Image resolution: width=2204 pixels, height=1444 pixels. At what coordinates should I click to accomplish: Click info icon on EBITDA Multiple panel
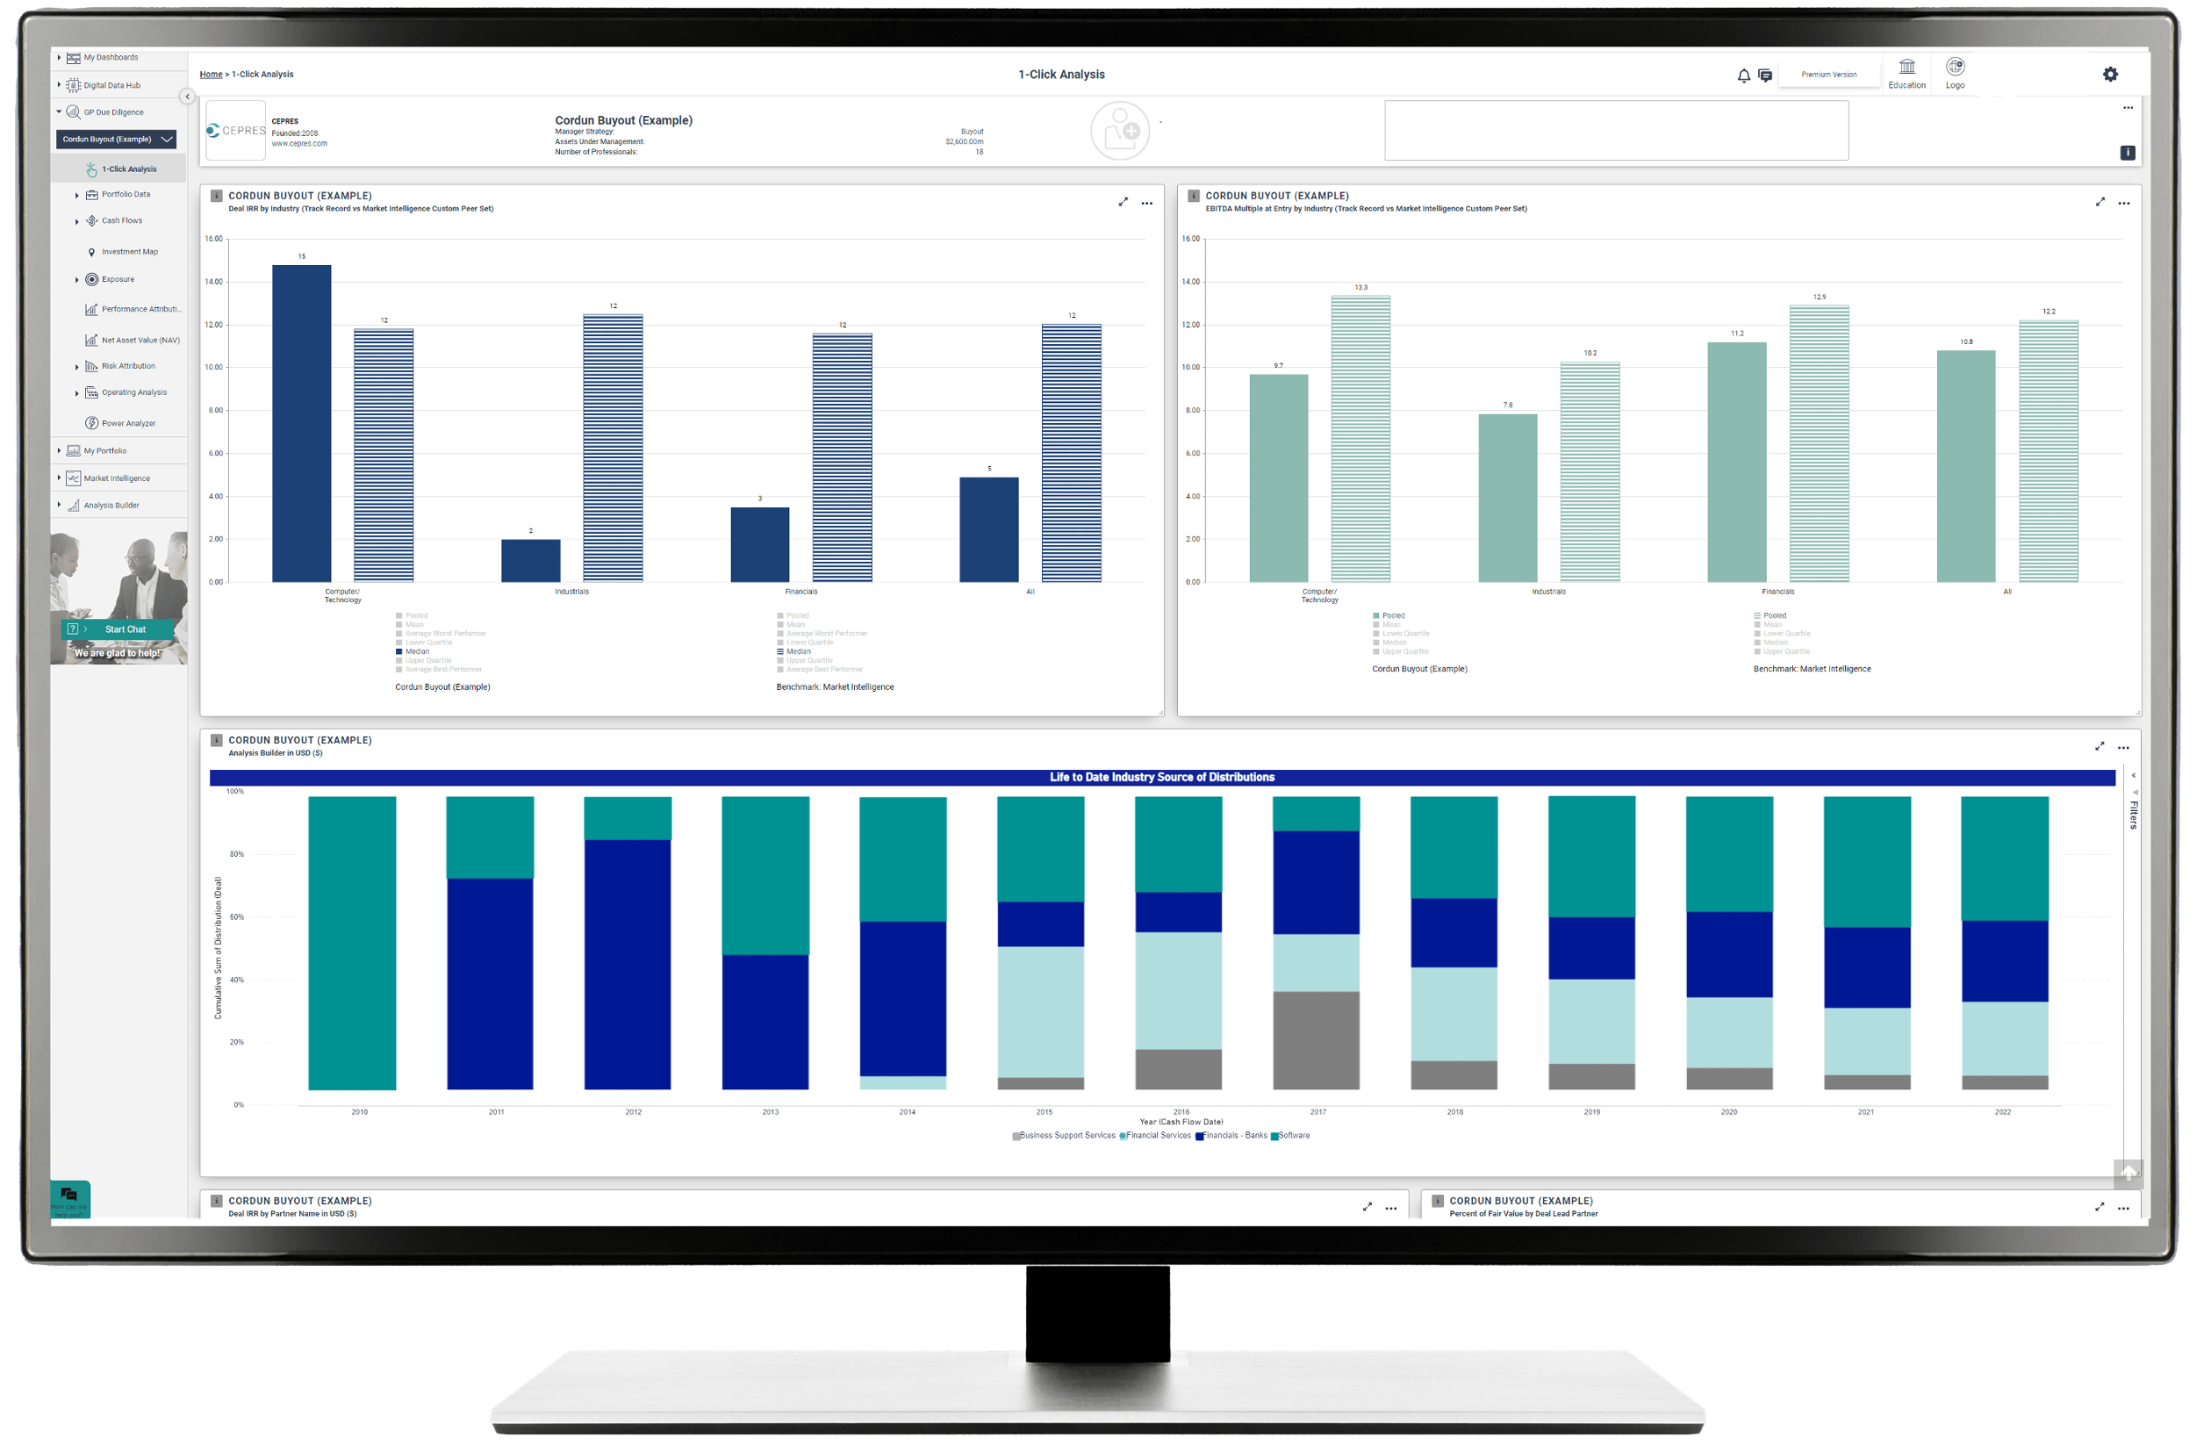tap(1194, 196)
